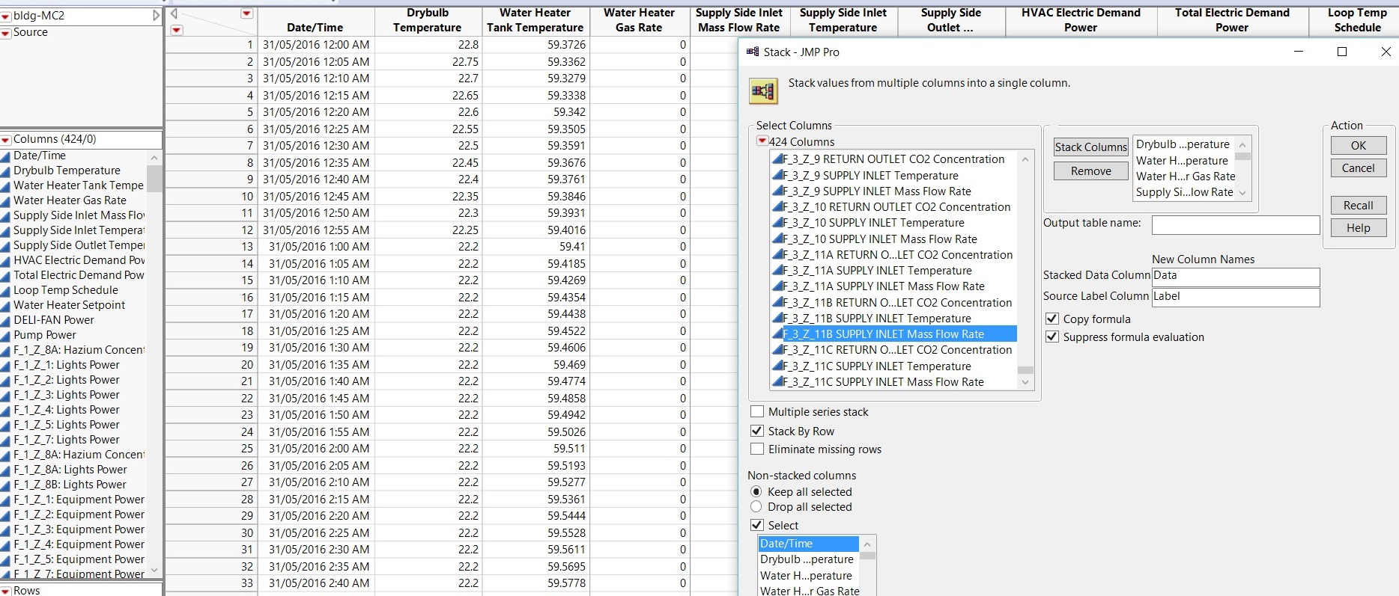Click the Water Heater Tank Temperature column header
1399x596 pixels.
tap(535, 20)
